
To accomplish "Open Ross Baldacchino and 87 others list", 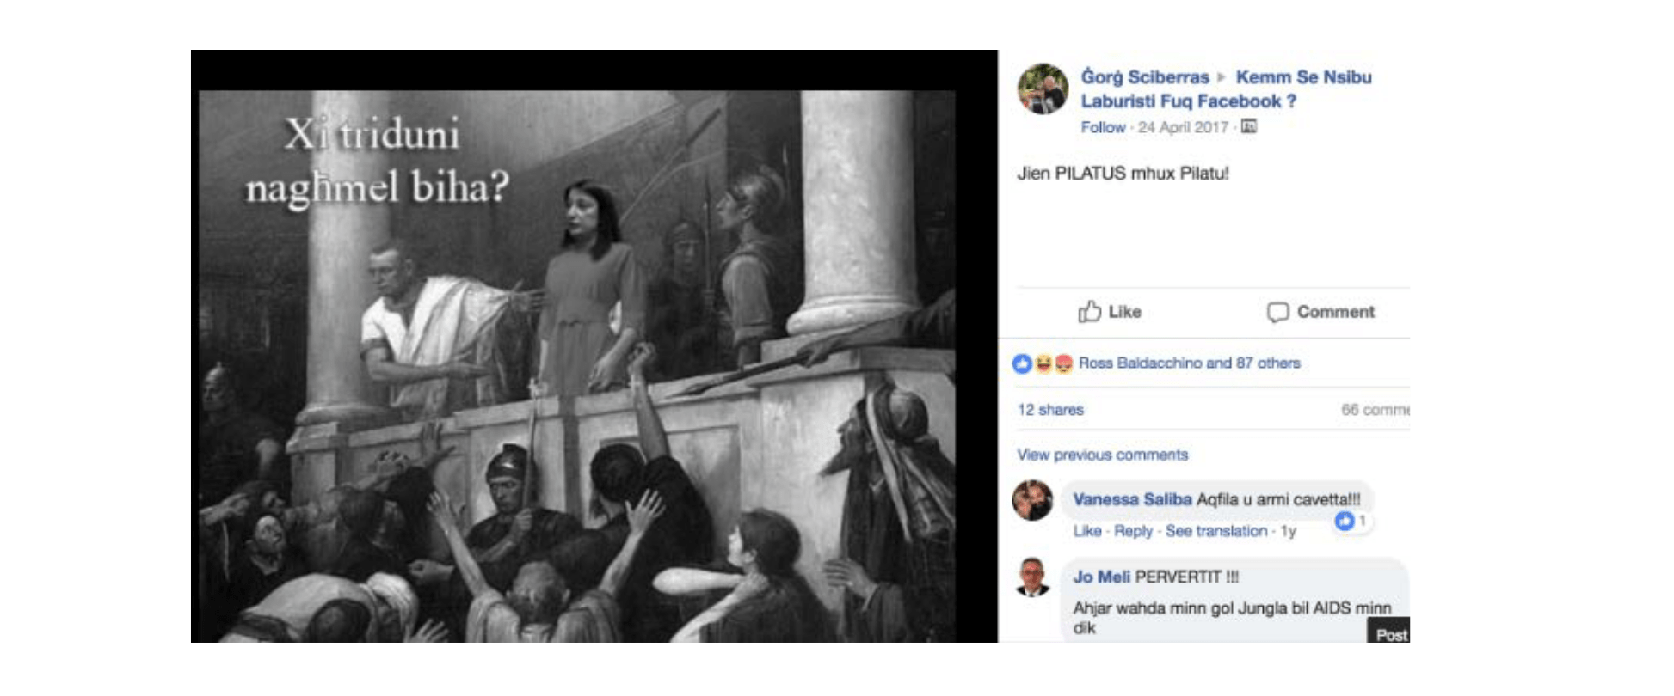I will 1189,363.
